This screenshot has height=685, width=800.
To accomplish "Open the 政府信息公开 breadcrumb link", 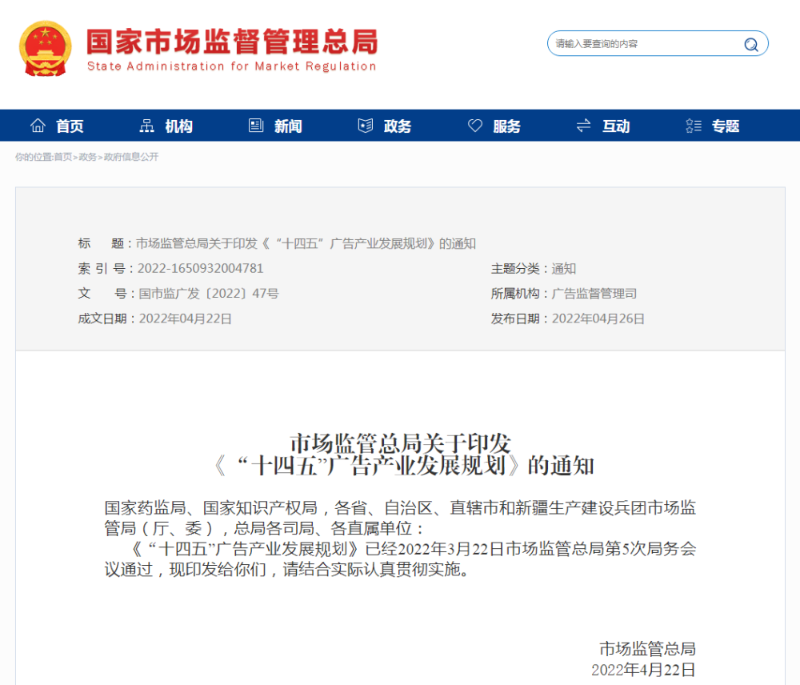I will coord(131,157).
